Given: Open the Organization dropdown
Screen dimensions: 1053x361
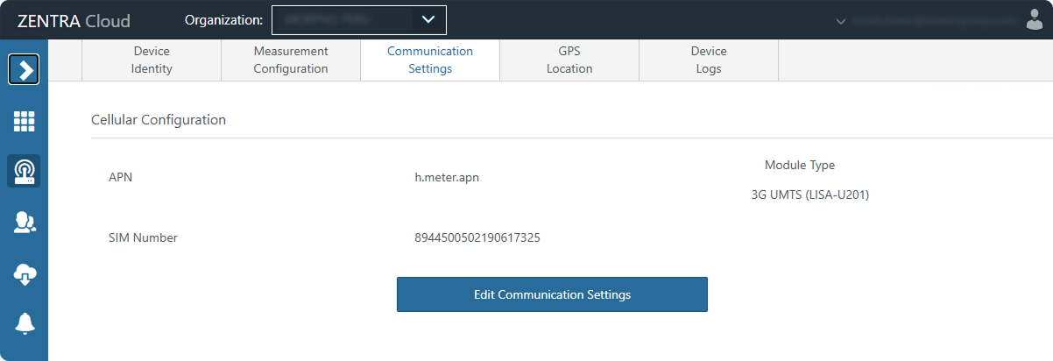Looking at the screenshot, I should coord(358,19).
